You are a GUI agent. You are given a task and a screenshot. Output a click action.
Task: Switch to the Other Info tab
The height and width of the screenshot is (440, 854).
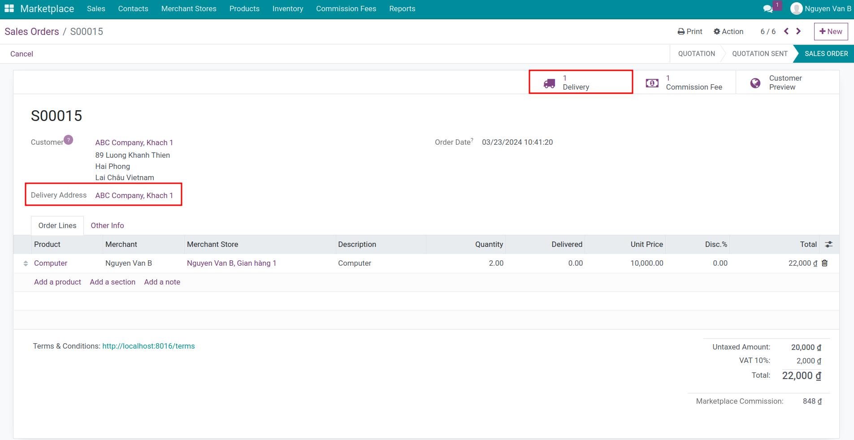tap(107, 225)
